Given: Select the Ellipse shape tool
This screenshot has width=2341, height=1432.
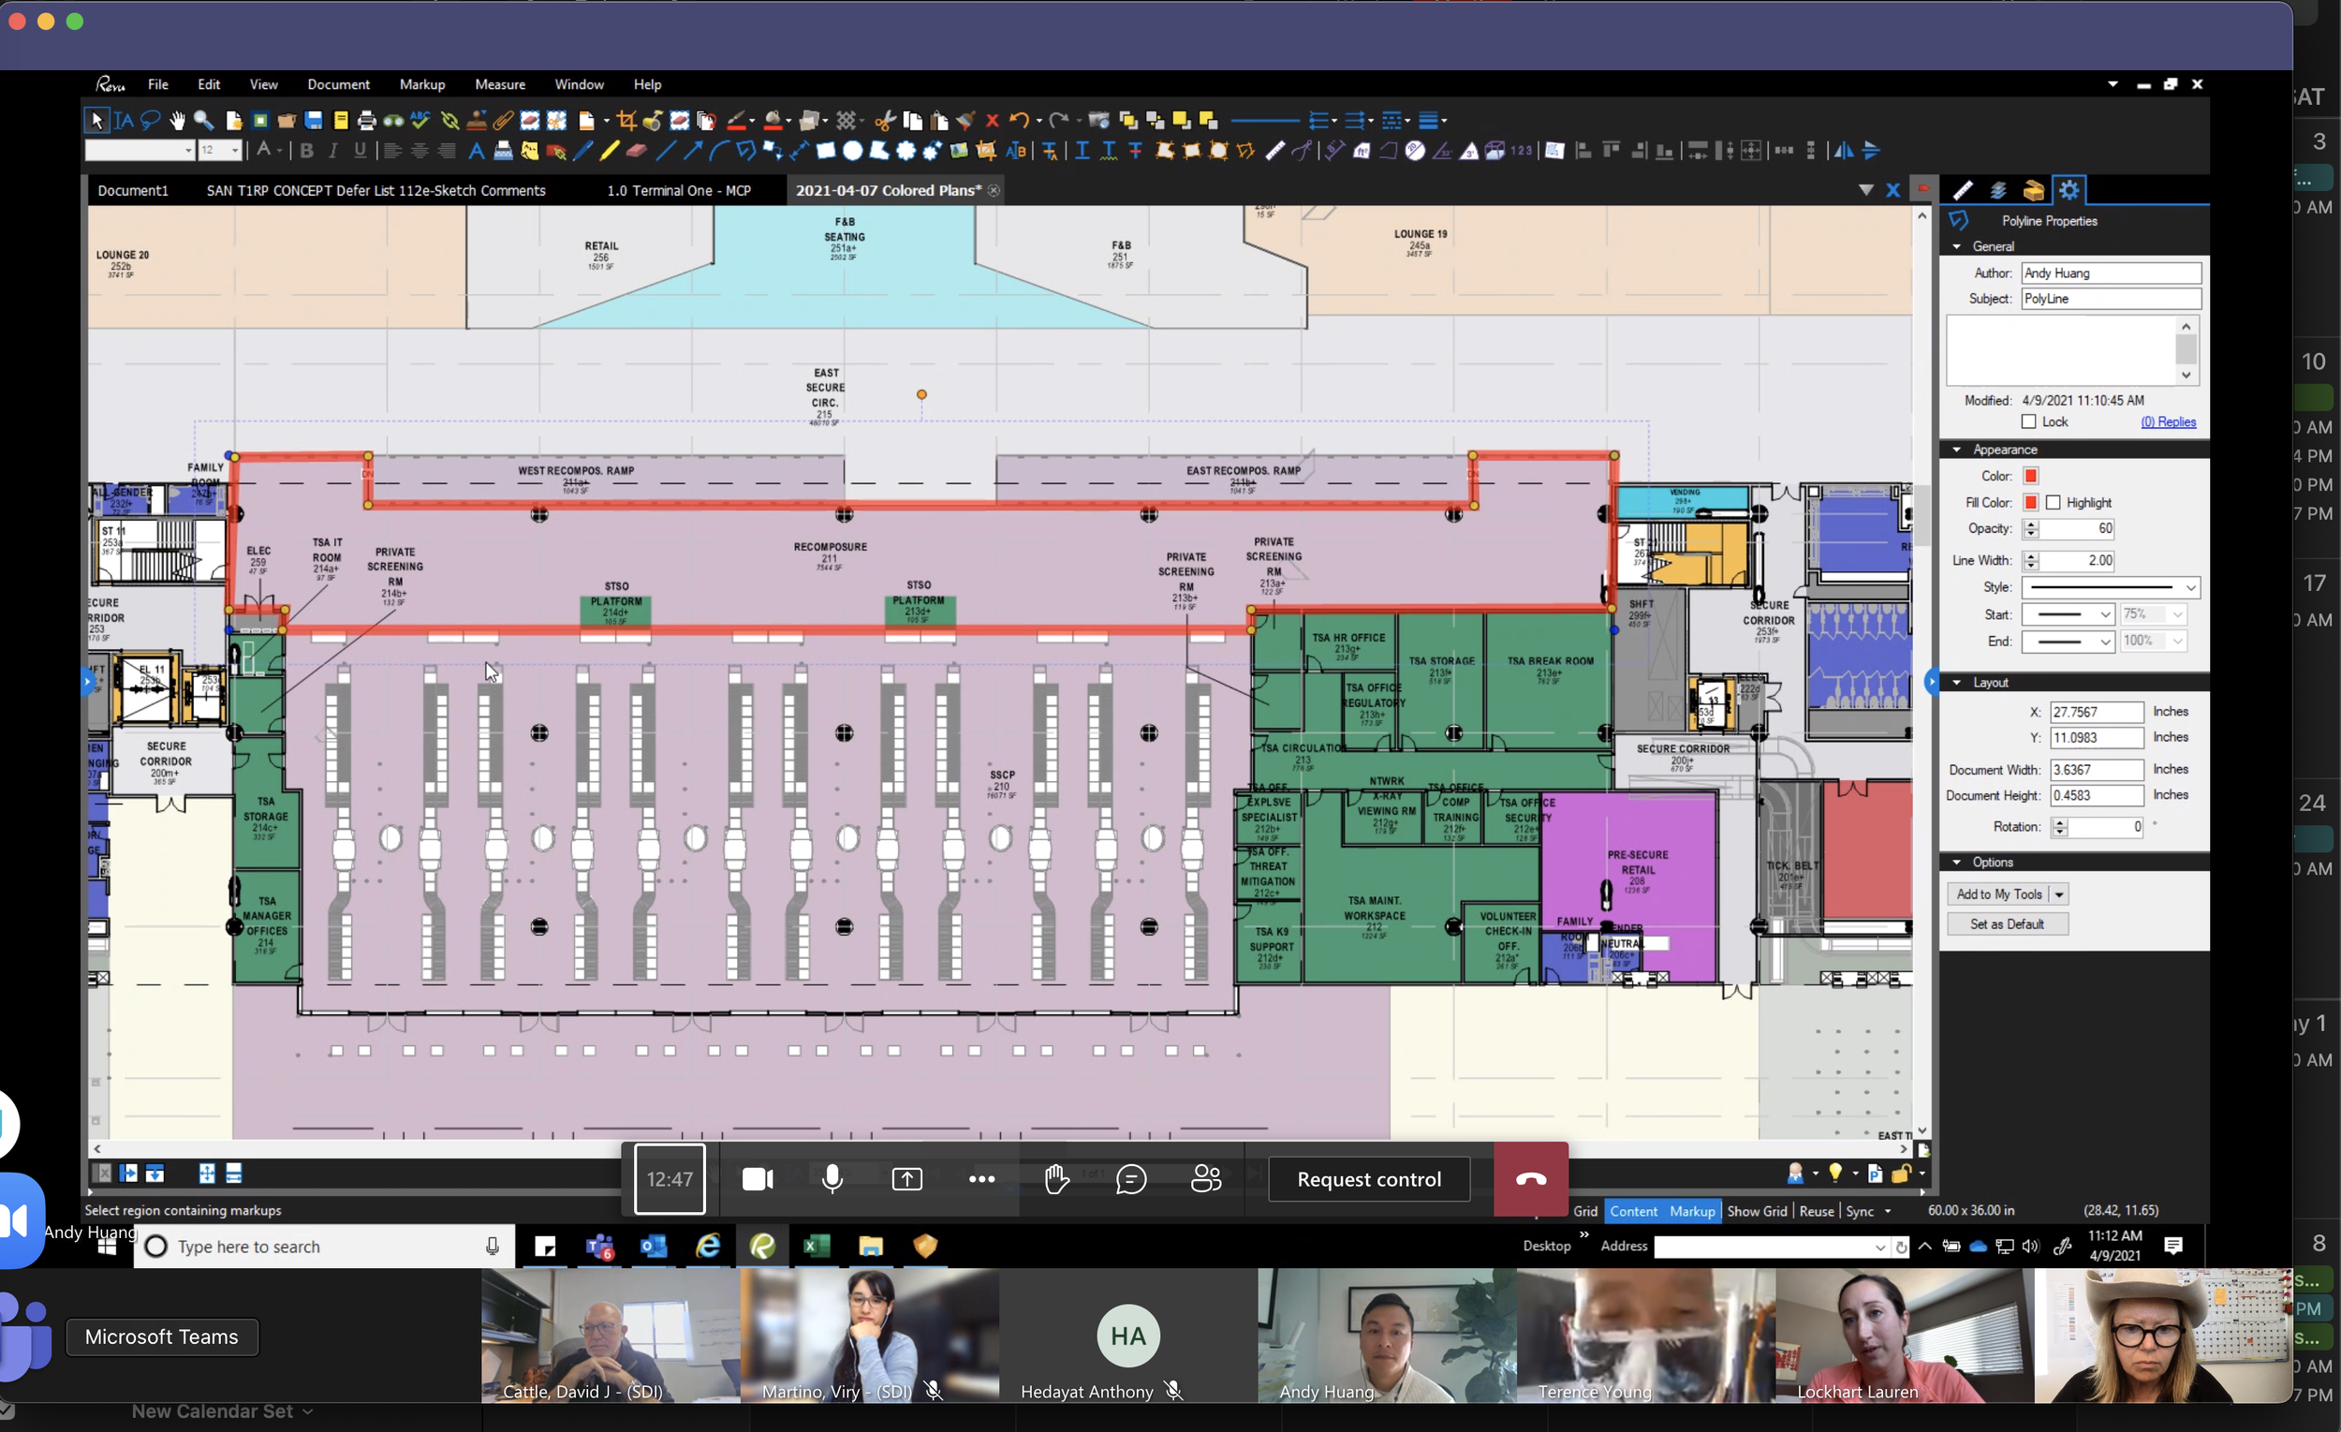Looking at the screenshot, I should [852, 150].
